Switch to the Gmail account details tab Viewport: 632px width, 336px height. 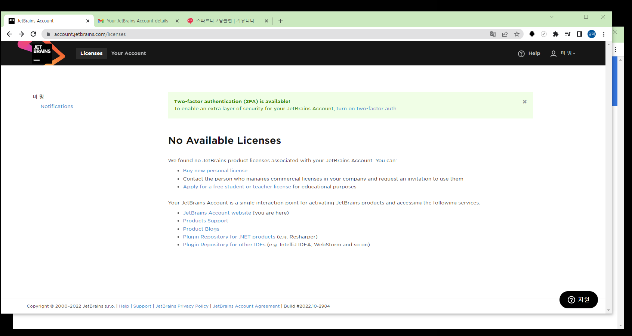click(x=138, y=21)
